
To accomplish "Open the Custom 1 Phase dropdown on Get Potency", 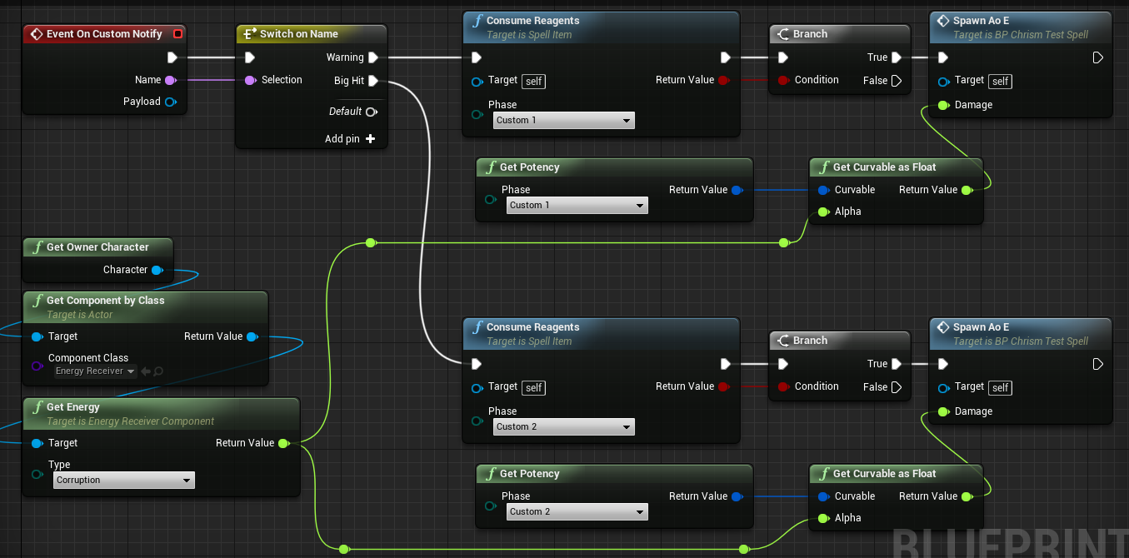I will pos(577,205).
